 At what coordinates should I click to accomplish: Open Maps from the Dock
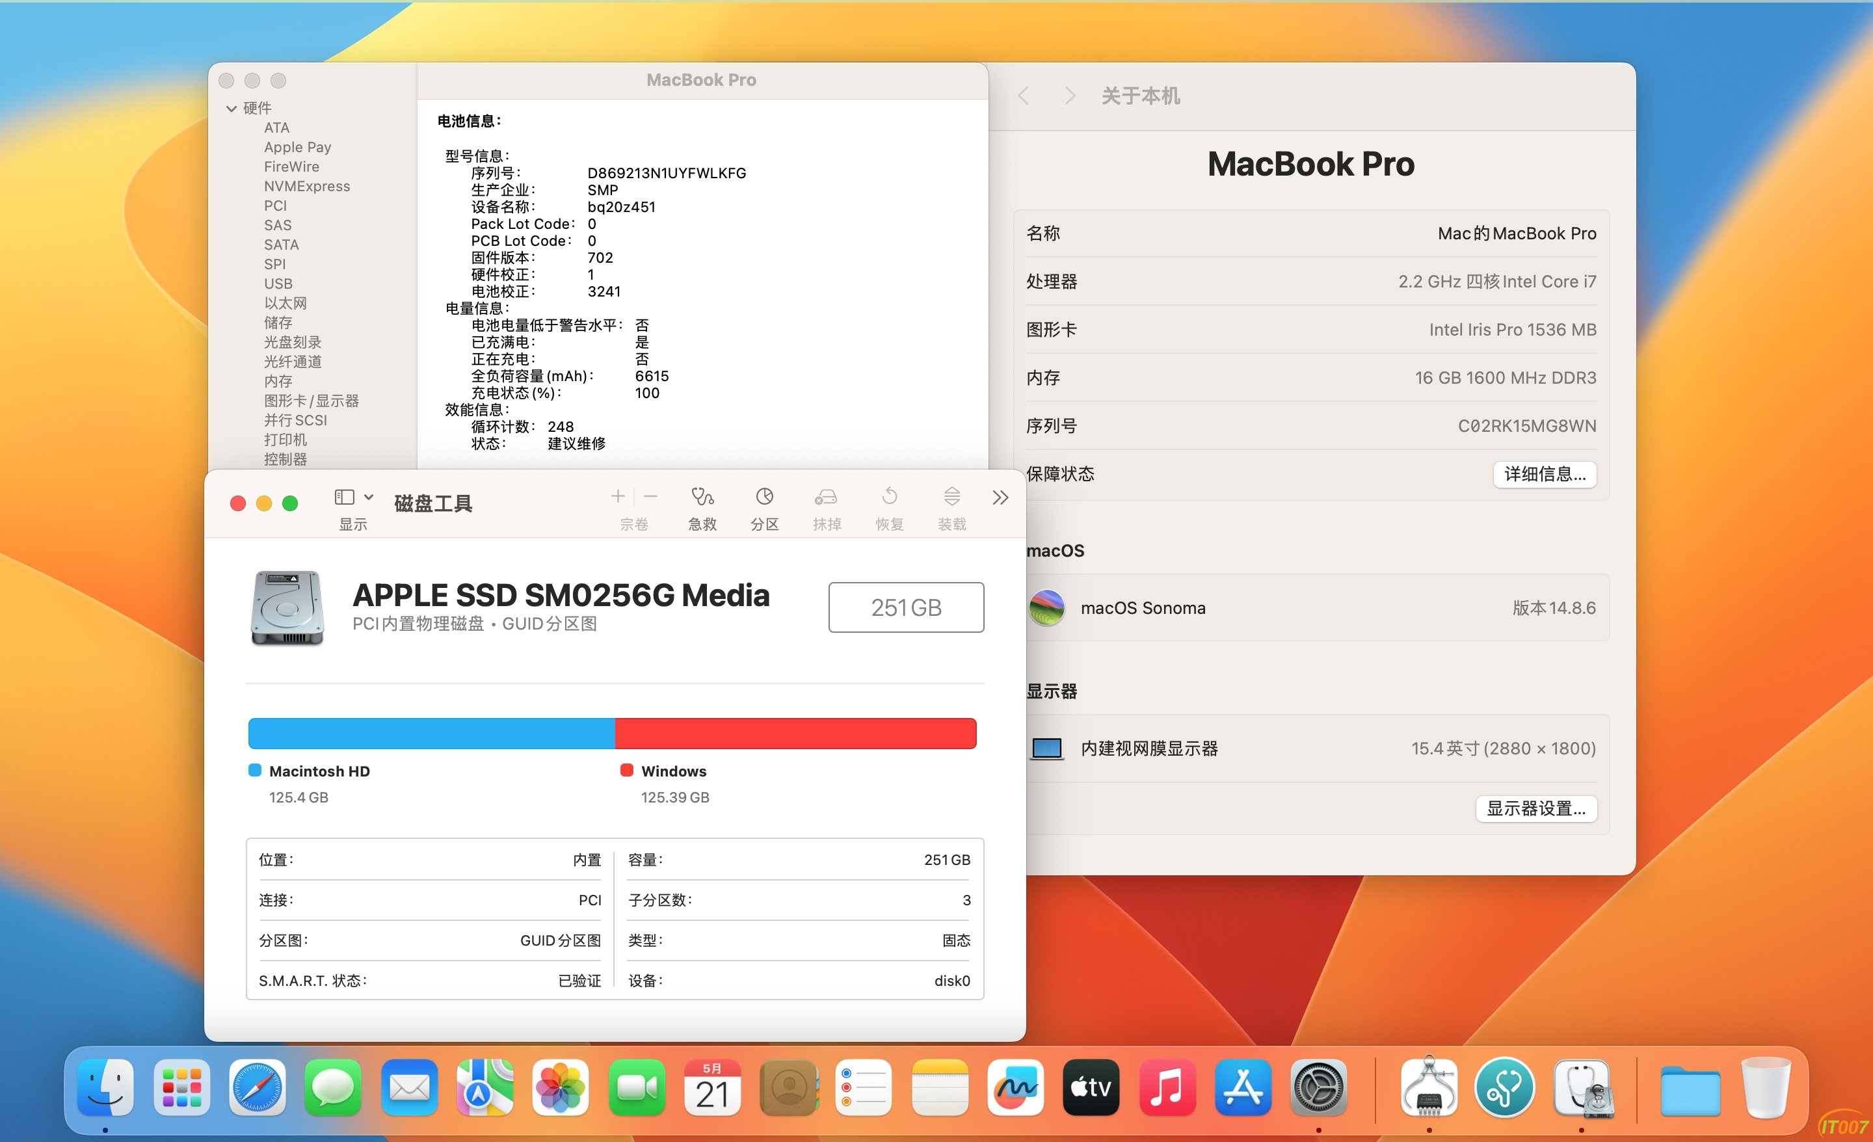[485, 1087]
